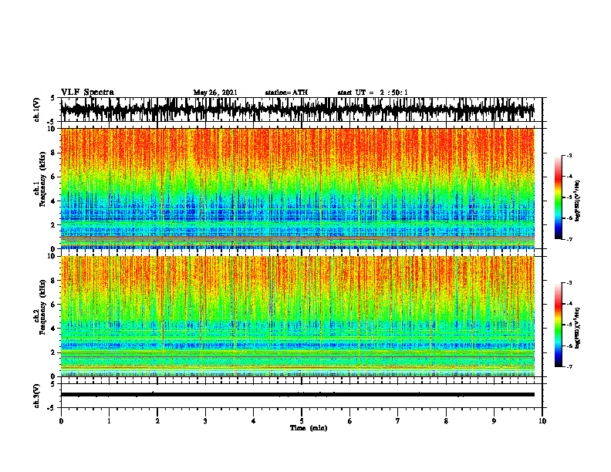Click the 'station=ATH' label
Image resolution: width=611 pixels, height=472 pixels.
pyautogui.click(x=286, y=93)
